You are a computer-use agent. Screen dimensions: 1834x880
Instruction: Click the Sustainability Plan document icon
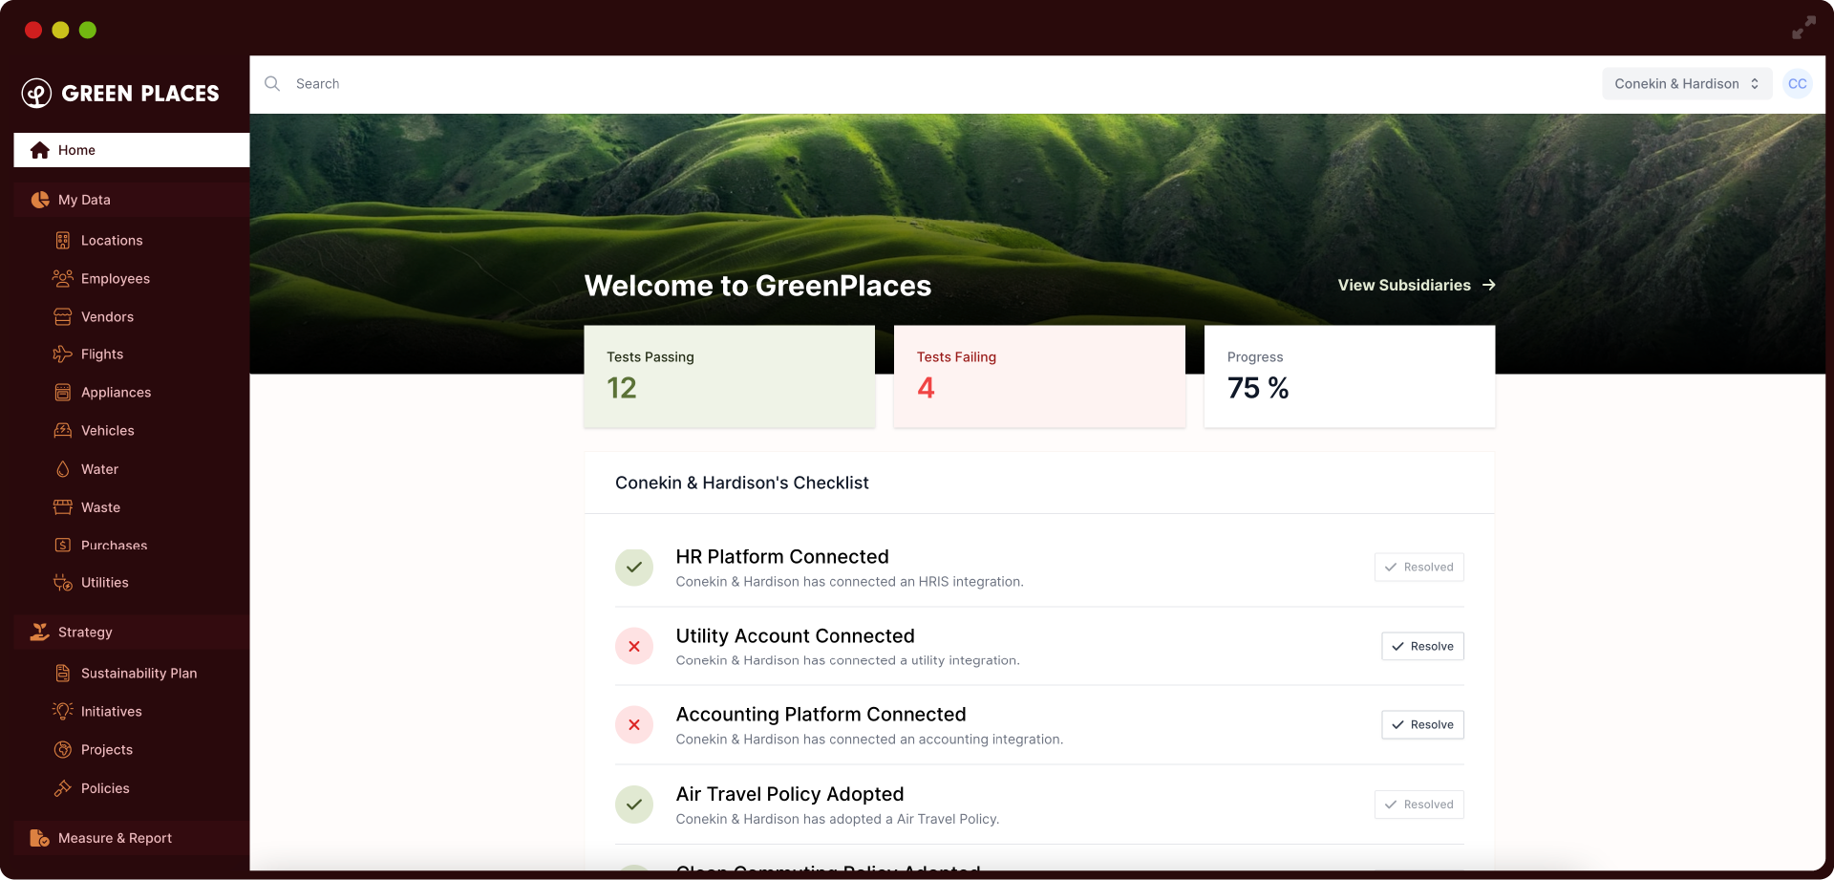(63, 674)
